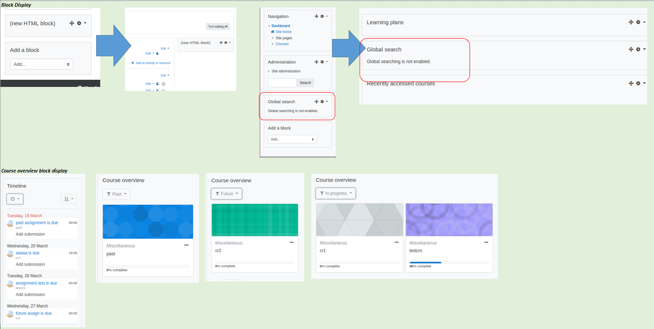This screenshot has width=654, height=329.
Task: Click Recently accessed courses block move icon
Action: coord(631,83)
